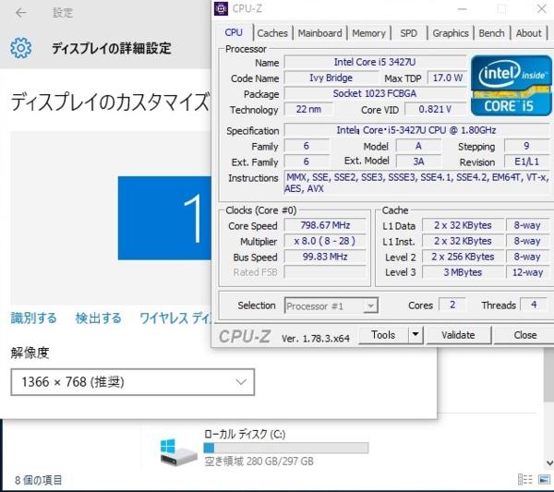Click the Settings gear icon
The height and width of the screenshot is (492, 554).
tap(20, 48)
